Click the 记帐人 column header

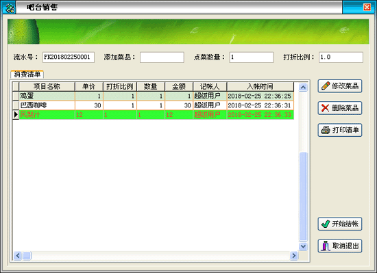(210, 86)
